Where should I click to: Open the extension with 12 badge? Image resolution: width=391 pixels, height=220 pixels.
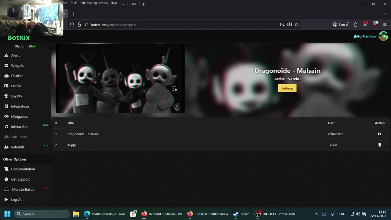click(x=366, y=24)
